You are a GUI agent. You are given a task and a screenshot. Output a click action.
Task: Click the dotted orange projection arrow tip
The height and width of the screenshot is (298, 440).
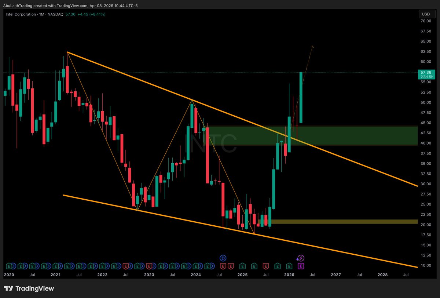[313, 46]
